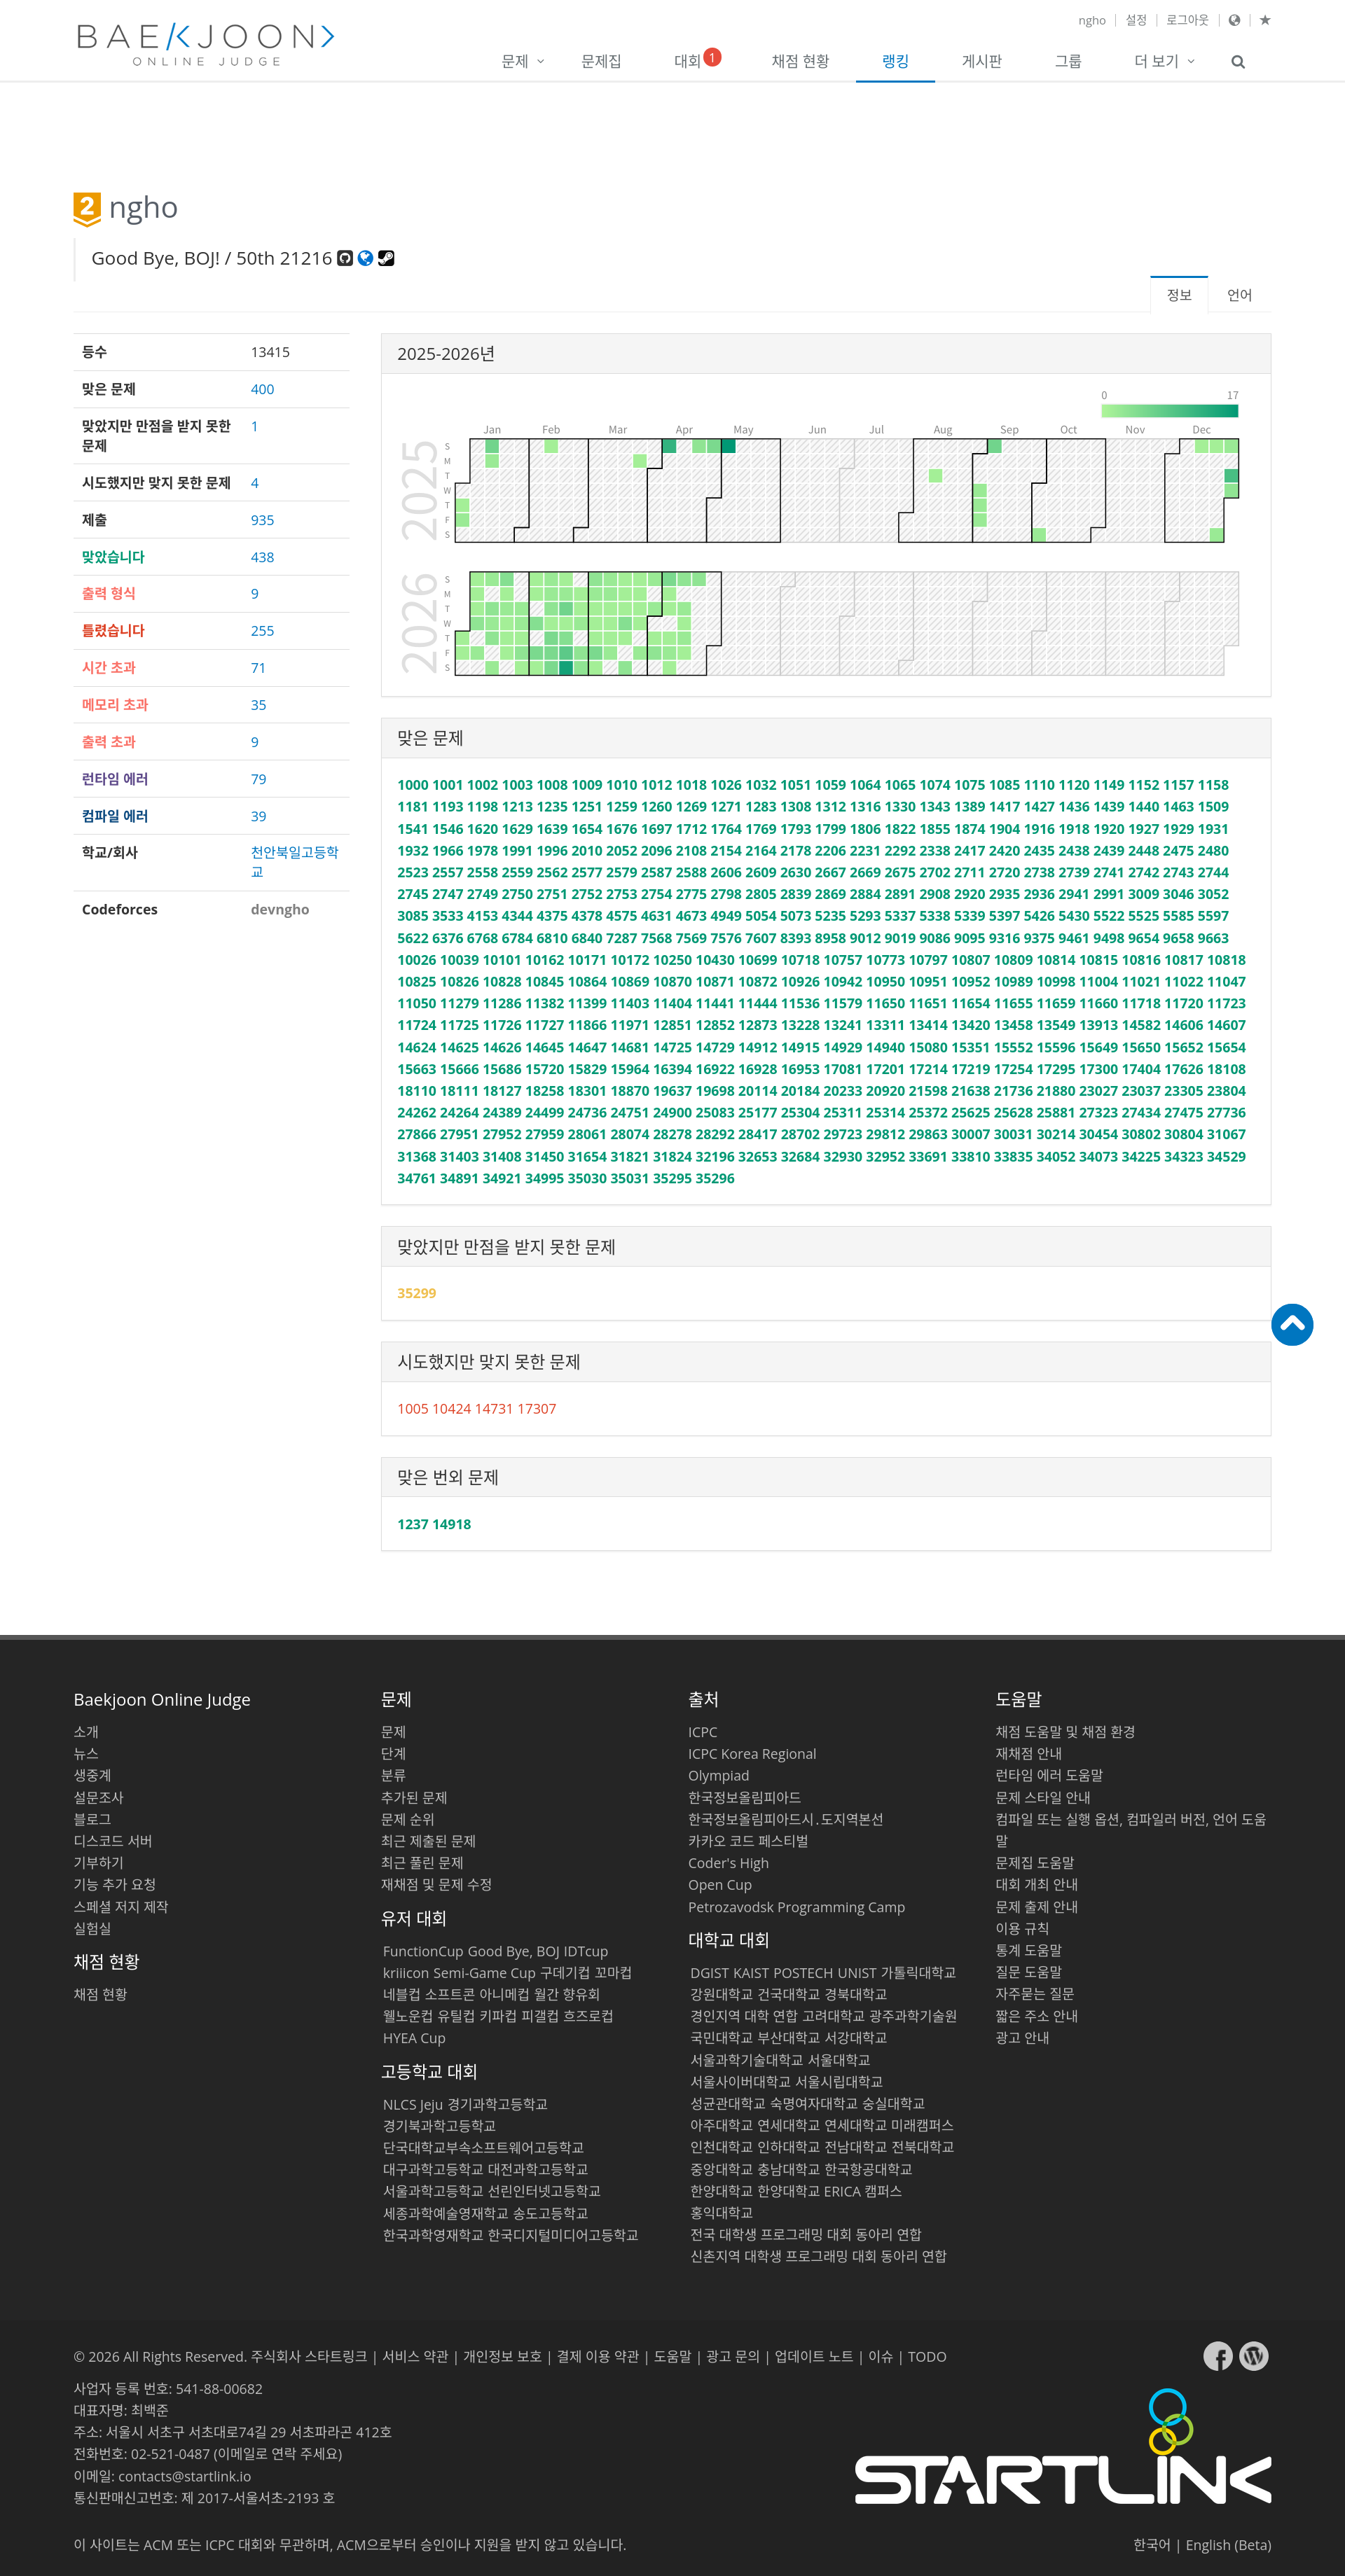Image resolution: width=1345 pixels, height=2576 pixels.
Task: Open the Facebook icon in footer
Action: click(x=1218, y=2356)
